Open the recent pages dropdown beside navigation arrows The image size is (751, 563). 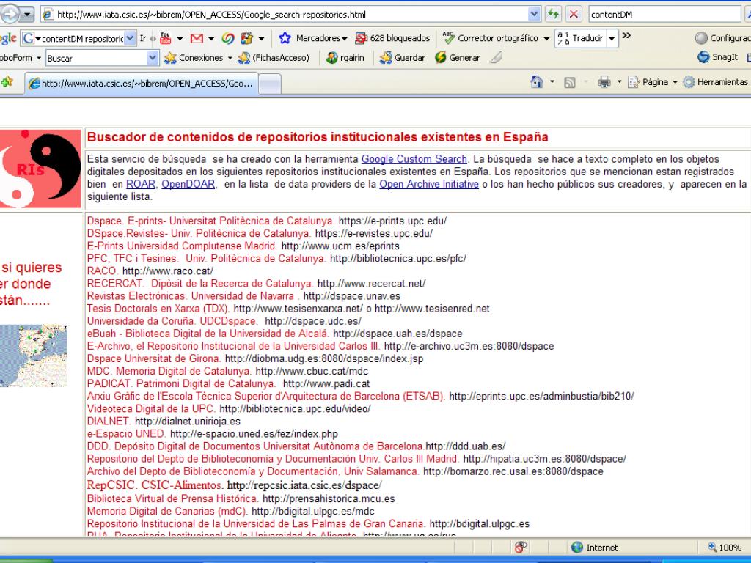[x=27, y=15]
